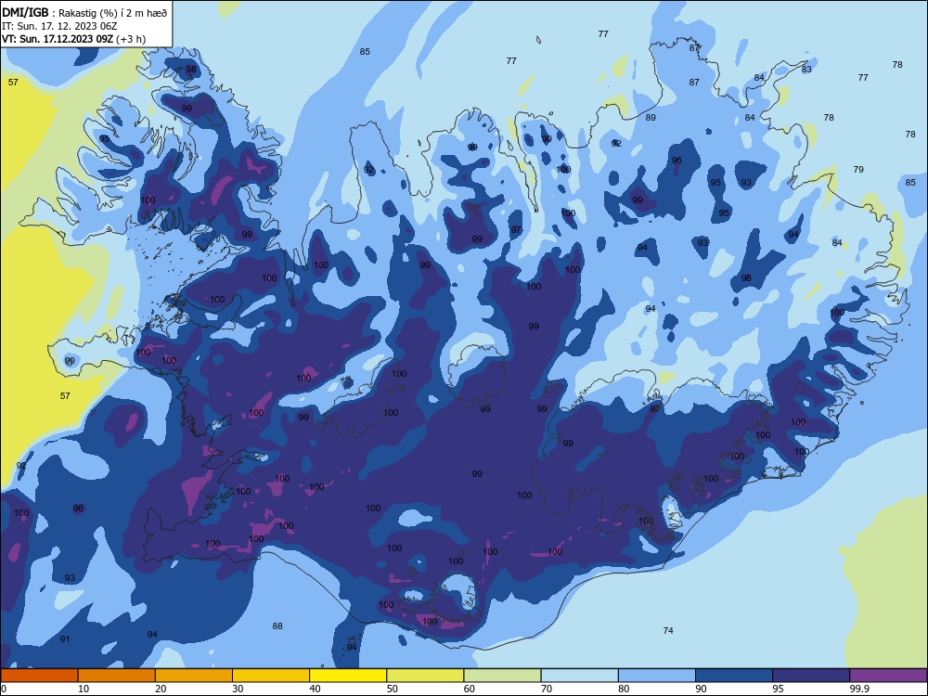Click the '98' humidity value in the Westfjords
The height and width of the screenshot is (696, 928).
pos(191,70)
